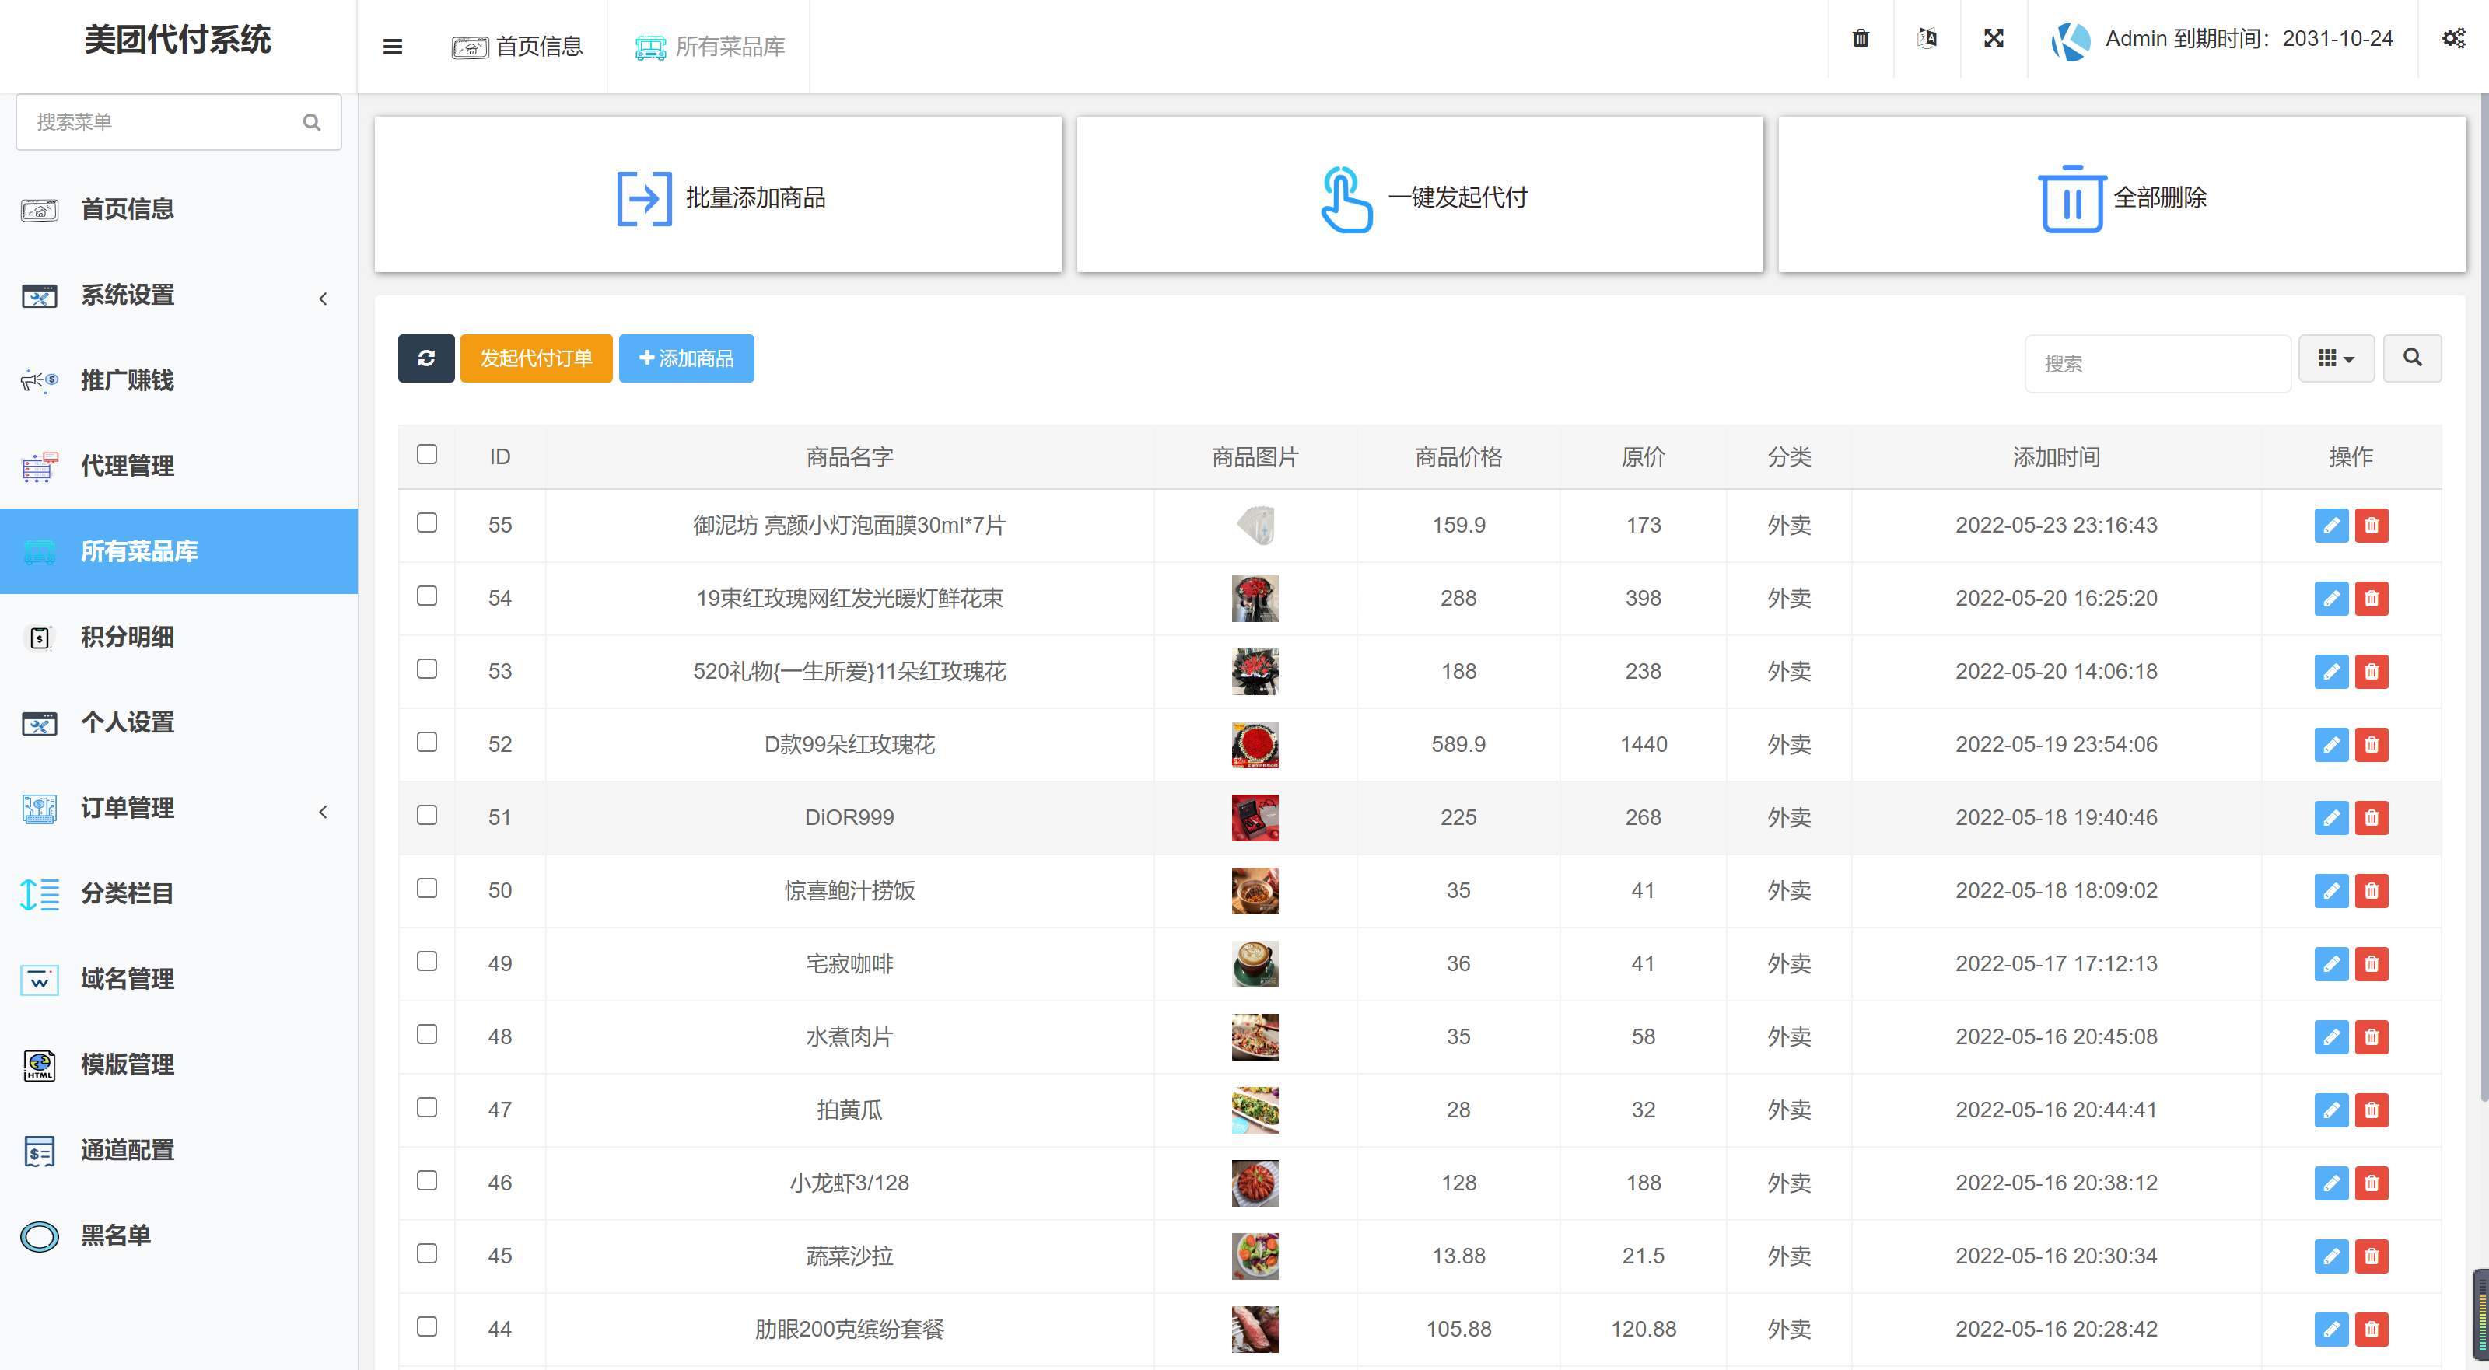Enter fullscreen with the expand arrows icon
The image size is (2489, 1370).
click(x=1994, y=39)
